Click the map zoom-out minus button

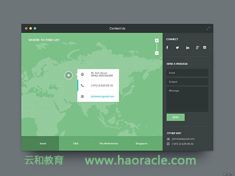point(157,53)
